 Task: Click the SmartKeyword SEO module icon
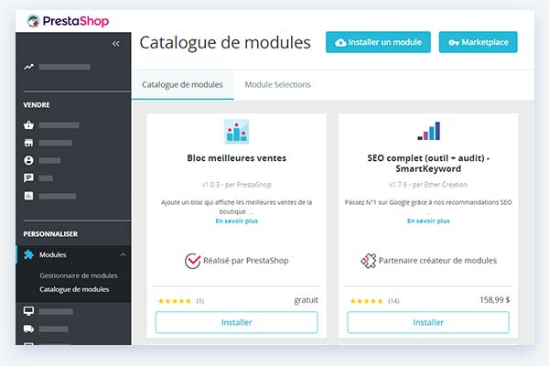coord(429,131)
